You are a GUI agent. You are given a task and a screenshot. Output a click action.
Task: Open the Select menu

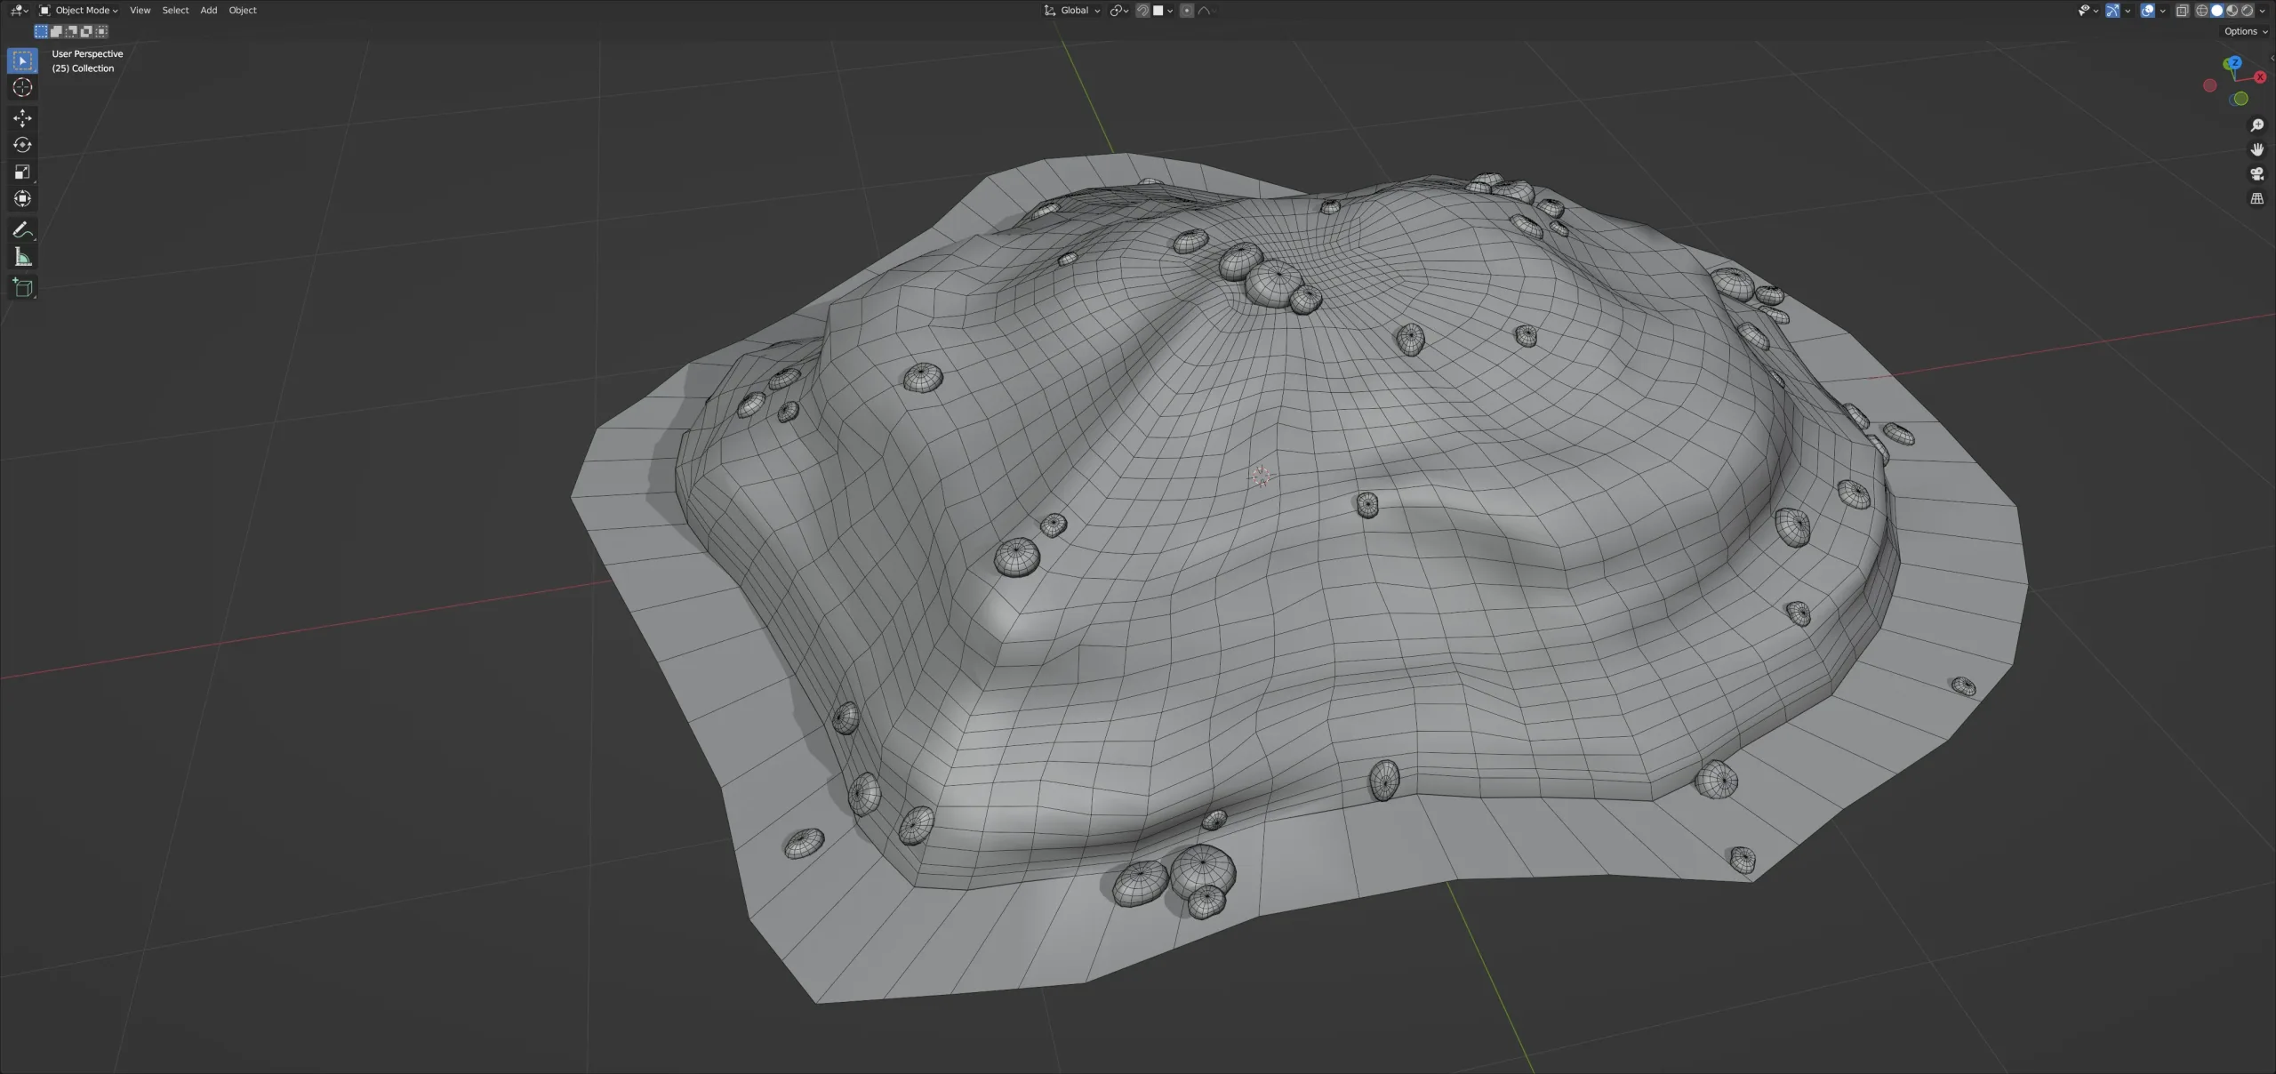pos(175,10)
